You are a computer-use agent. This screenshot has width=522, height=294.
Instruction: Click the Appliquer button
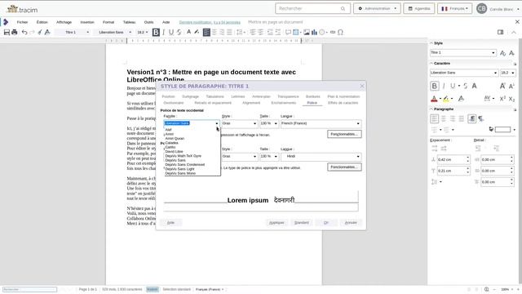(276, 223)
